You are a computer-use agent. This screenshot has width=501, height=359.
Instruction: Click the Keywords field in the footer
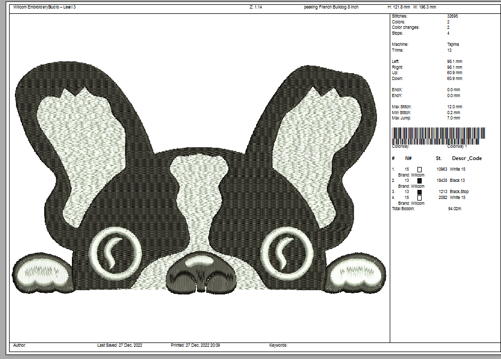(278, 345)
